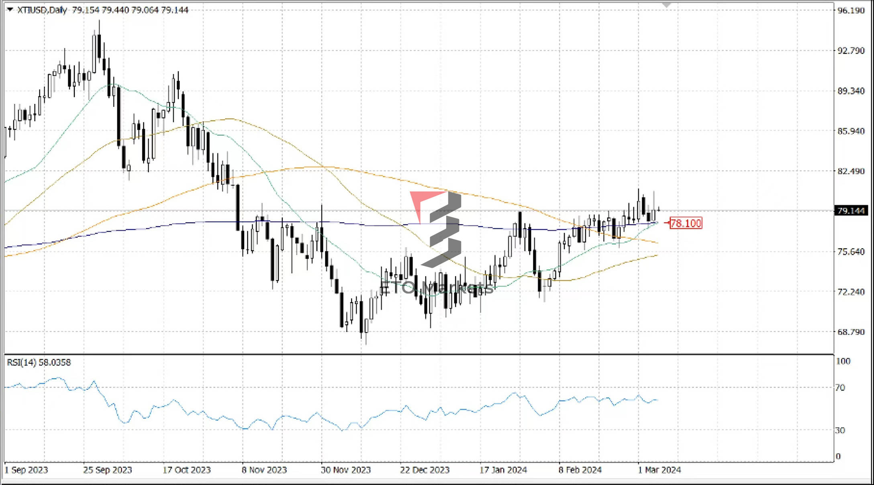Click the 89.340 price axis label
The height and width of the screenshot is (485, 874).
851,91
